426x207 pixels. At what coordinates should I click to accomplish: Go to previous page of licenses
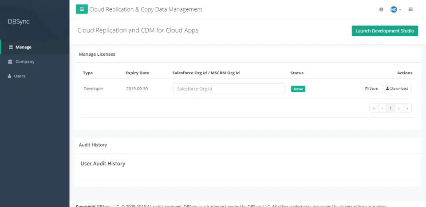pyautogui.click(x=382, y=108)
